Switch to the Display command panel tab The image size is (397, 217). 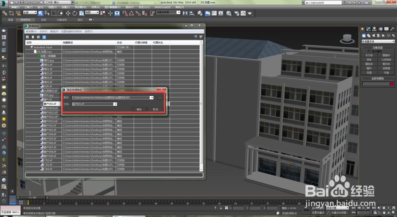coord(386,29)
